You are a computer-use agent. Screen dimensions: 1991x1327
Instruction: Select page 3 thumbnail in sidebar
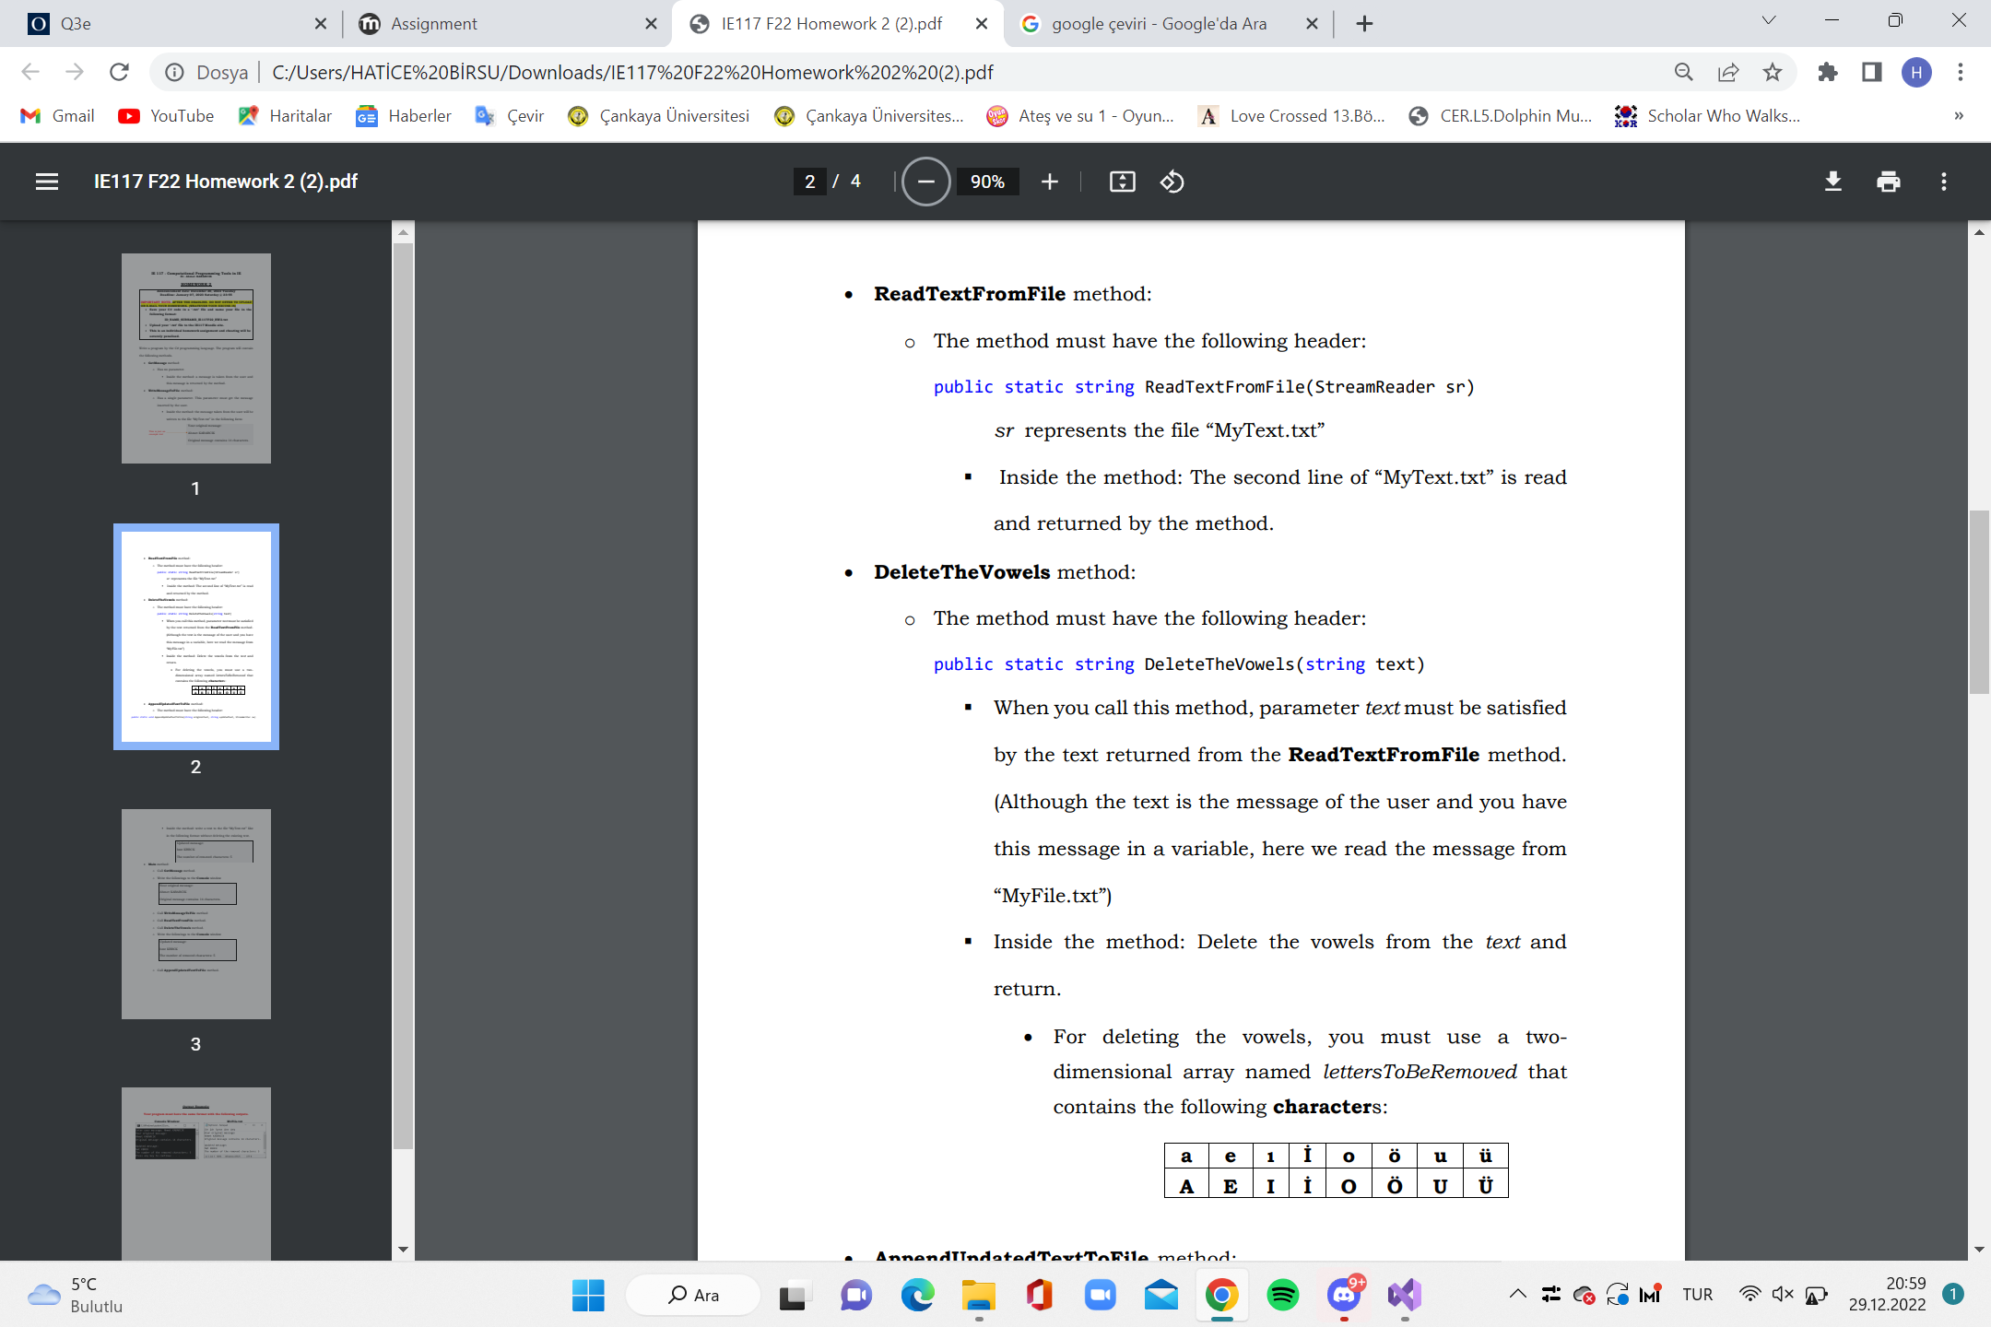pos(195,913)
